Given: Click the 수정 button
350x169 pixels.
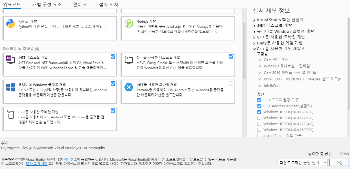Looking at the screenshot, I should pyautogui.click(x=339, y=162).
